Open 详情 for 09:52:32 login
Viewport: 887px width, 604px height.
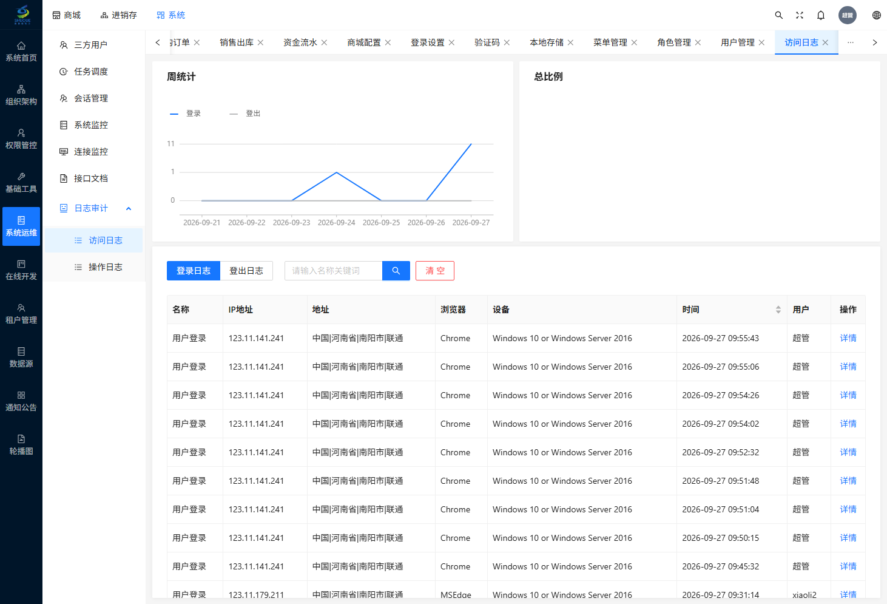(x=848, y=452)
